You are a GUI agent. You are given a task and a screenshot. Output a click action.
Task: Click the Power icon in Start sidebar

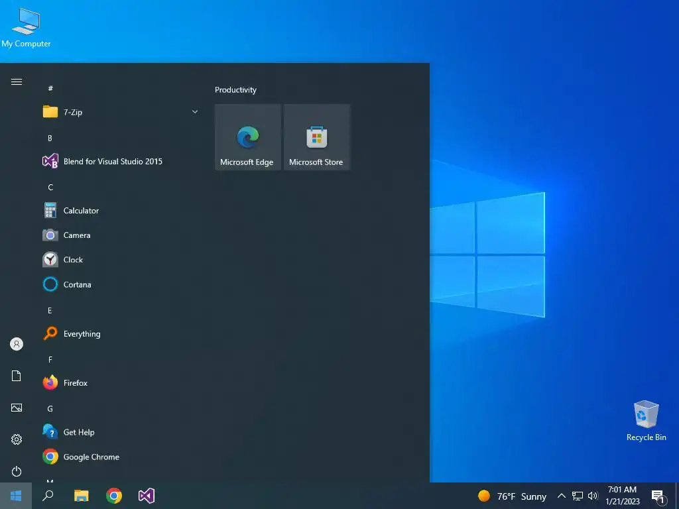click(x=17, y=471)
